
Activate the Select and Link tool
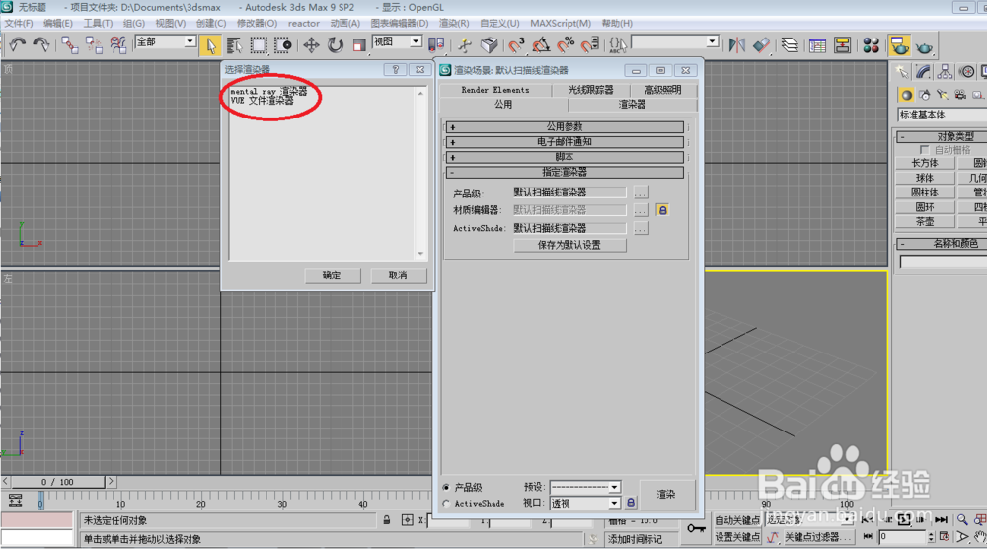[x=69, y=44]
